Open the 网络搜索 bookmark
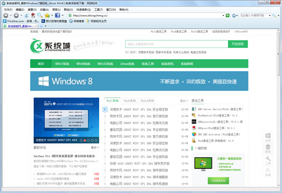 [x=77, y=21]
